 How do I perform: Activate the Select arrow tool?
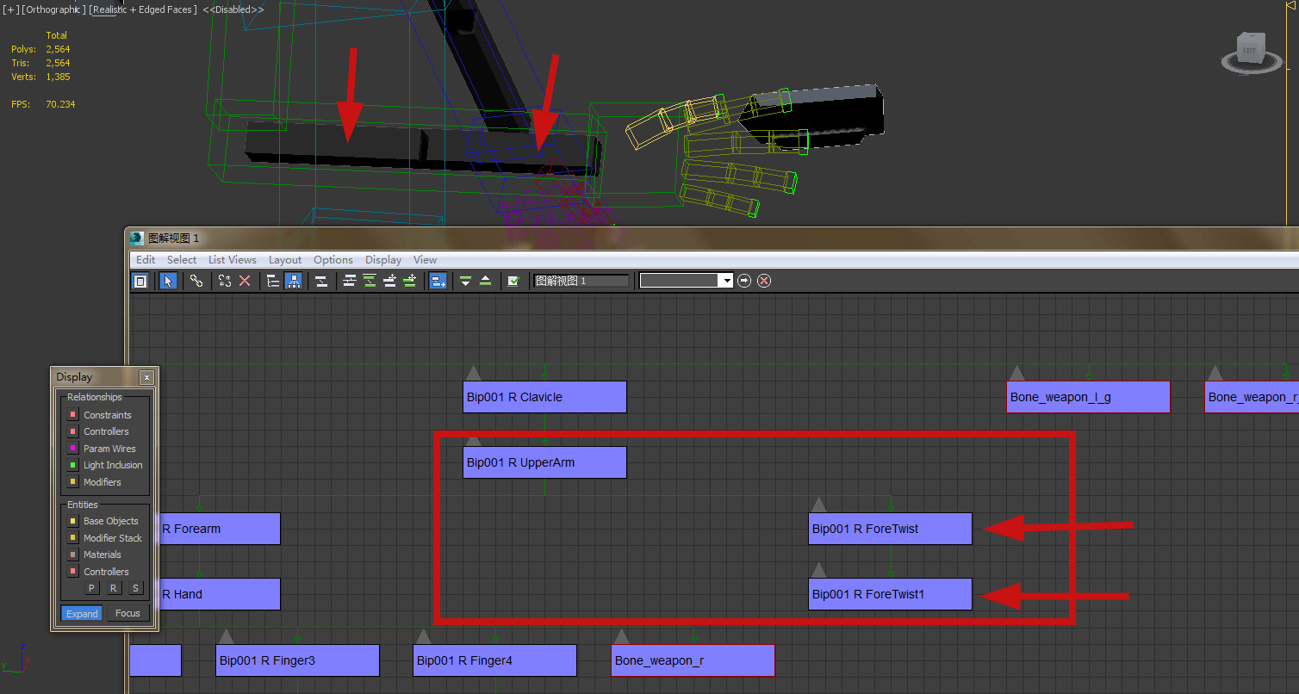click(x=168, y=281)
